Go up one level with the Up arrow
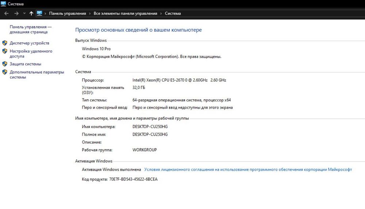365x209 pixels. click(x=31, y=13)
